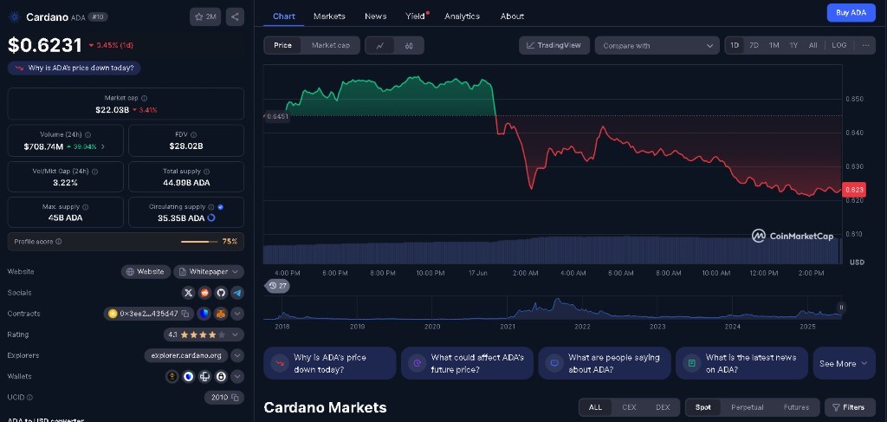Set chart range to 1D

(735, 45)
